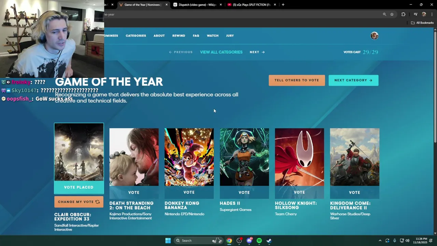Open Discord from the taskbar

[x=249, y=241]
